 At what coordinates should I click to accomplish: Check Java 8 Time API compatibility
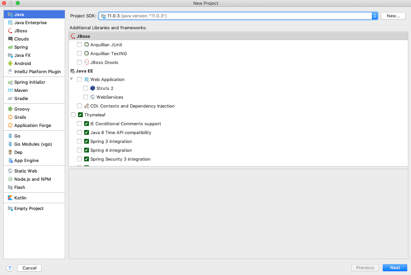(x=79, y=132)
